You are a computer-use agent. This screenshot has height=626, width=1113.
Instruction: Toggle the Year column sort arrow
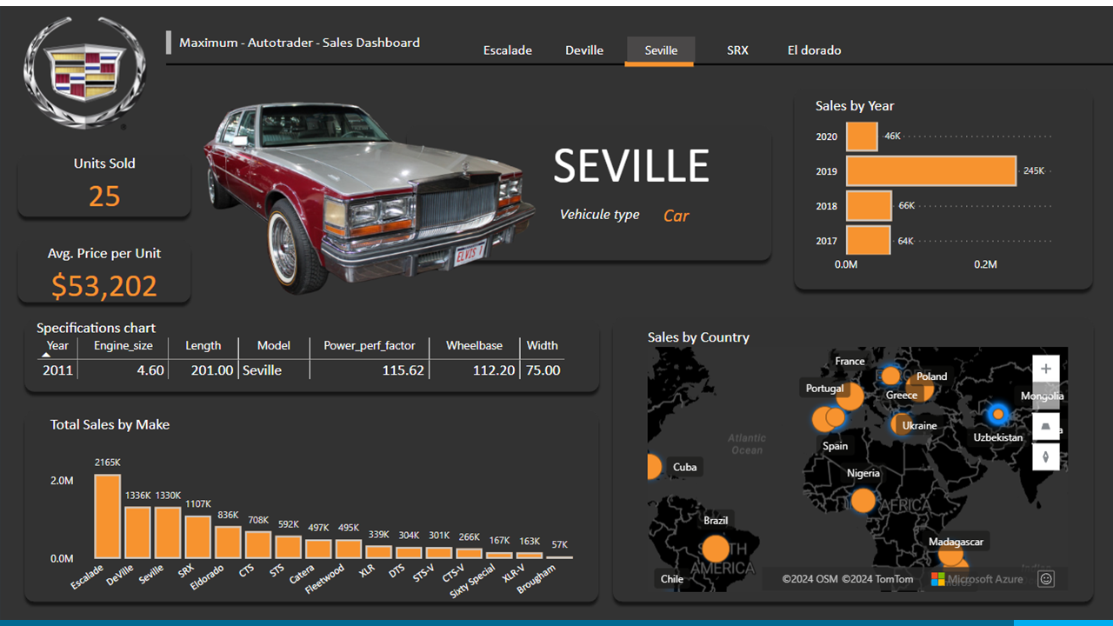pos(45,355)
